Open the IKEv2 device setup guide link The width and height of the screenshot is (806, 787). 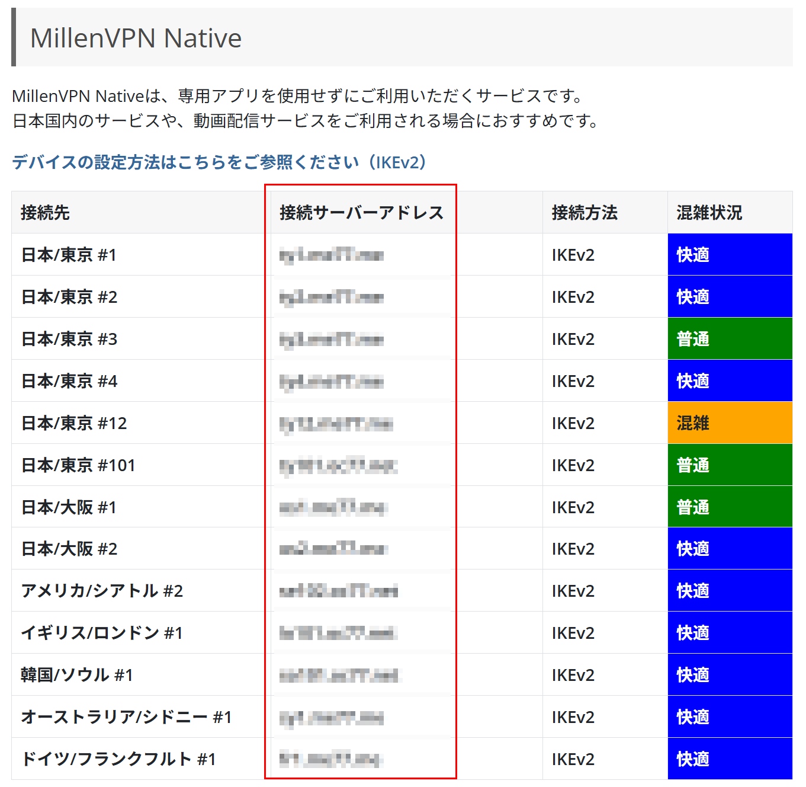(x=219, y=162)
